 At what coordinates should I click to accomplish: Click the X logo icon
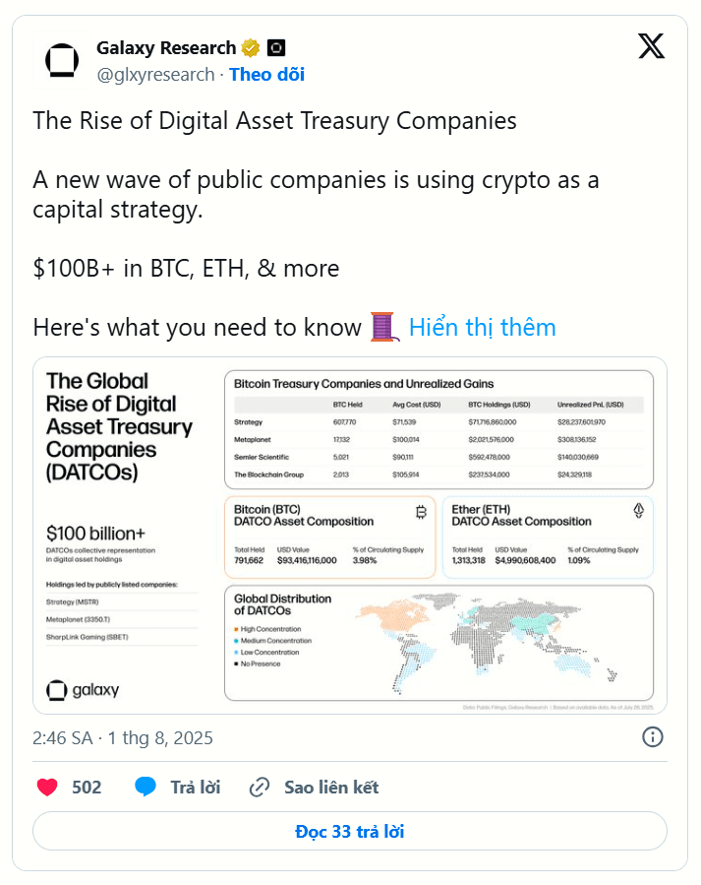pyautogui.click(x=651, y=46)
